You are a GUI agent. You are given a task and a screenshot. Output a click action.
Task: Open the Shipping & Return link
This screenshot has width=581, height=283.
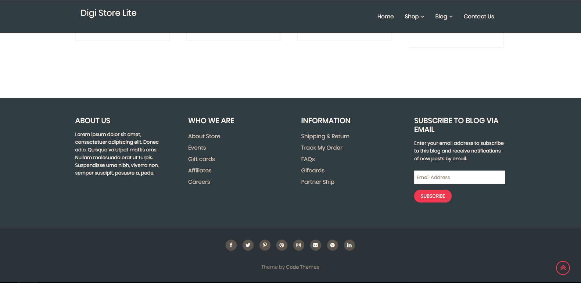[x=325, y=136]
